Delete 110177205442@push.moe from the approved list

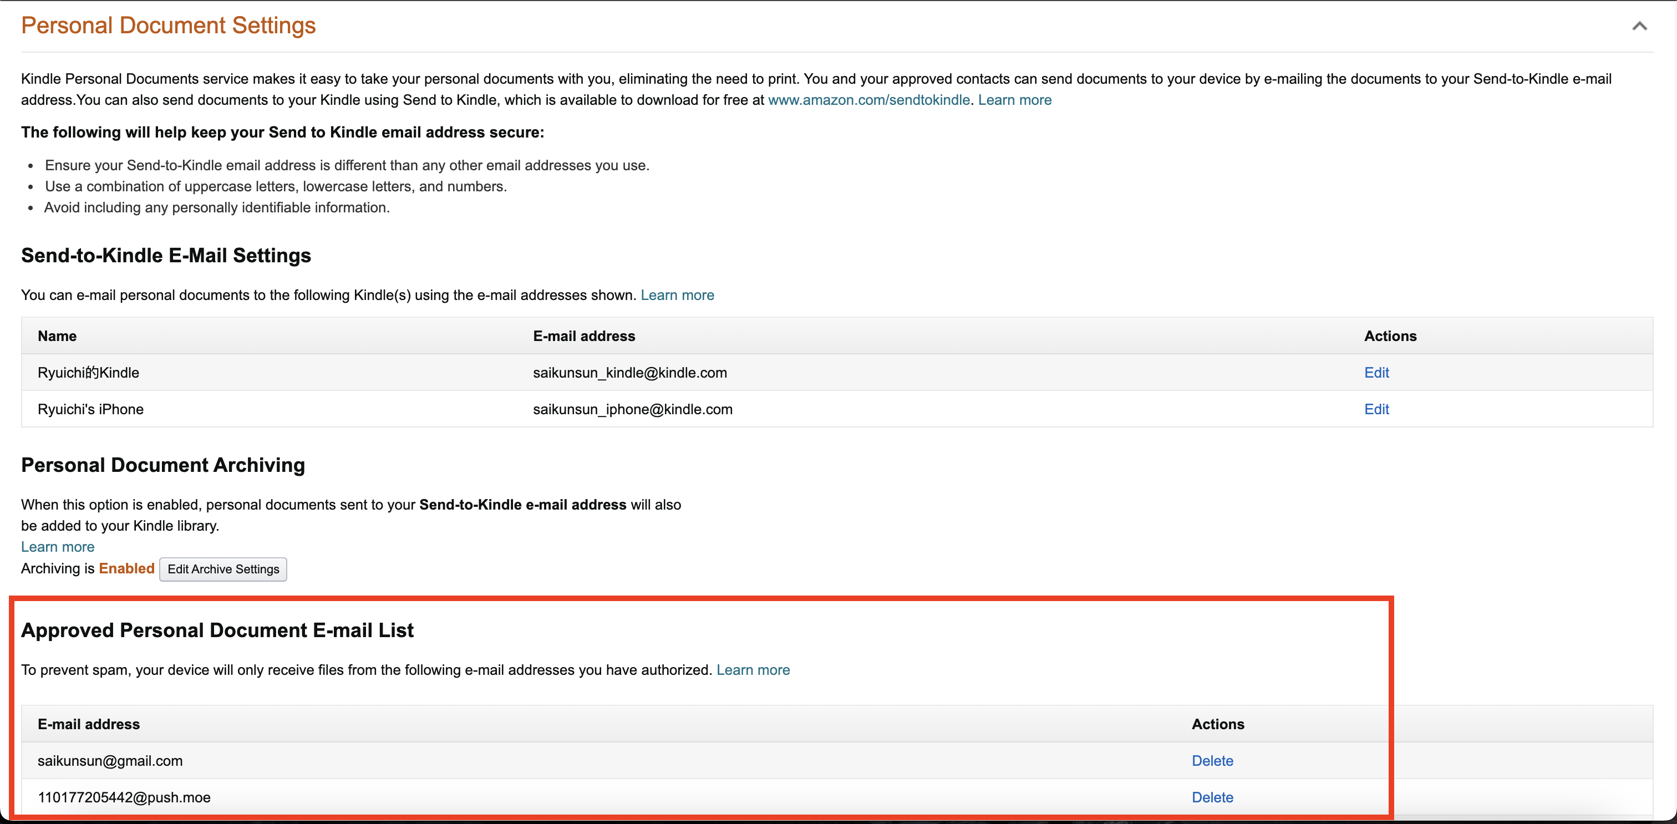[1212, 797]
